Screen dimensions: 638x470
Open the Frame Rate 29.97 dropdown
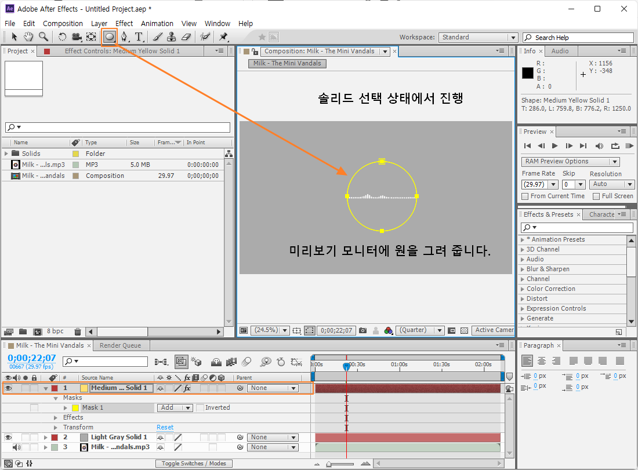coord(539,184)
